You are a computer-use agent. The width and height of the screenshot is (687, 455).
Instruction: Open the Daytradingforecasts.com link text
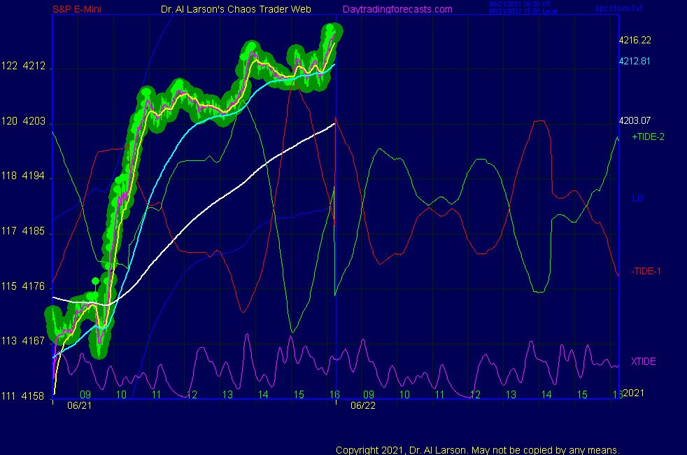click(x=397, y=9)
